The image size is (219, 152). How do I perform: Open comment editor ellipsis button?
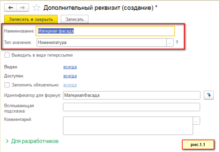pyautogui.click(x=196, y=121)
